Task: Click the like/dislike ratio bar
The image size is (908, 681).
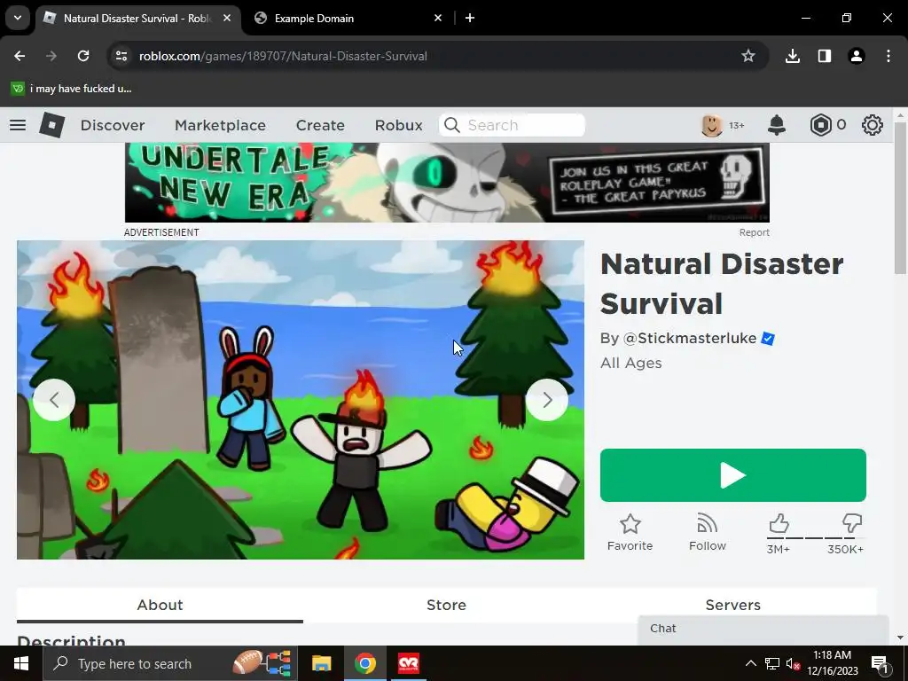Action: pyautogui.click(x=814, y=538)
